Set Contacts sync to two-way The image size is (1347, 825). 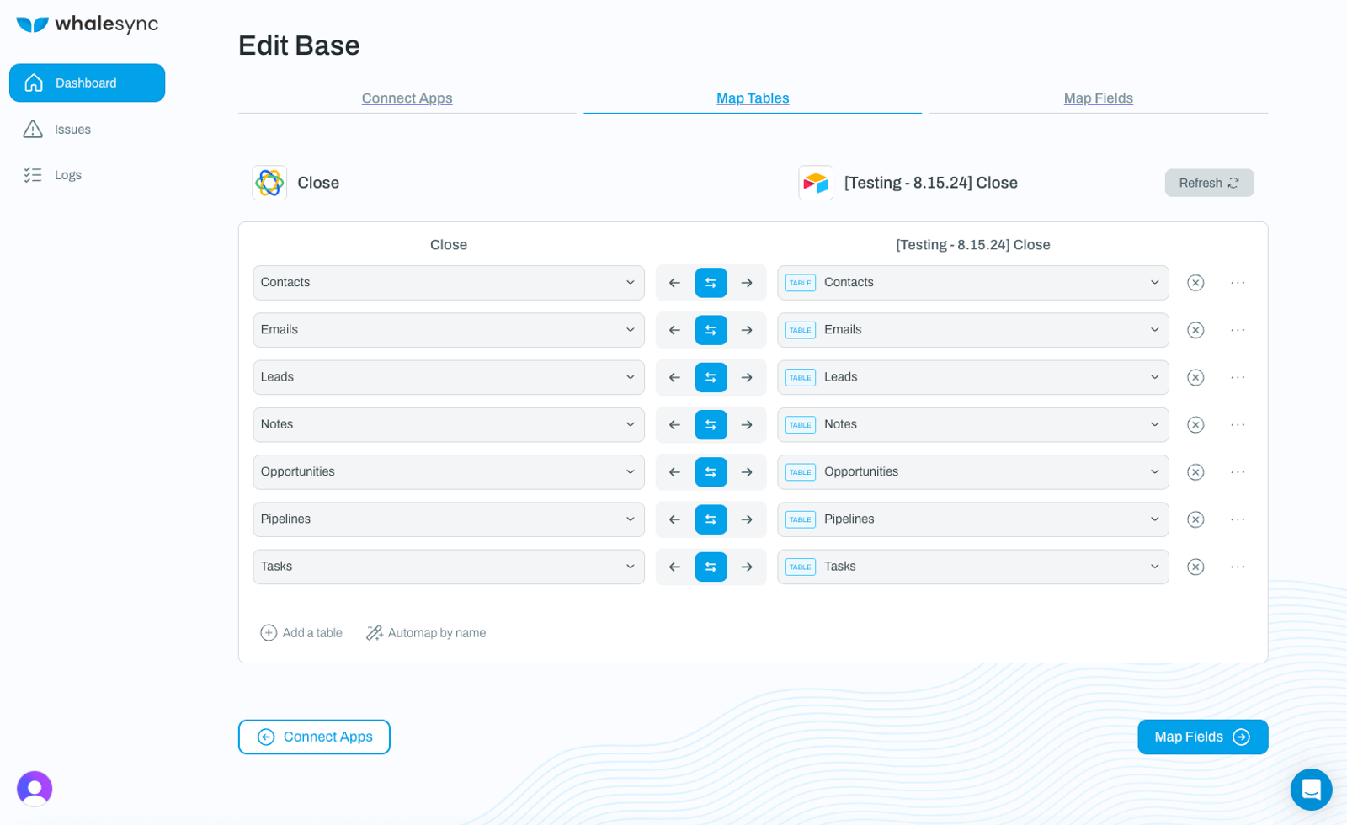tap(711, 283)
